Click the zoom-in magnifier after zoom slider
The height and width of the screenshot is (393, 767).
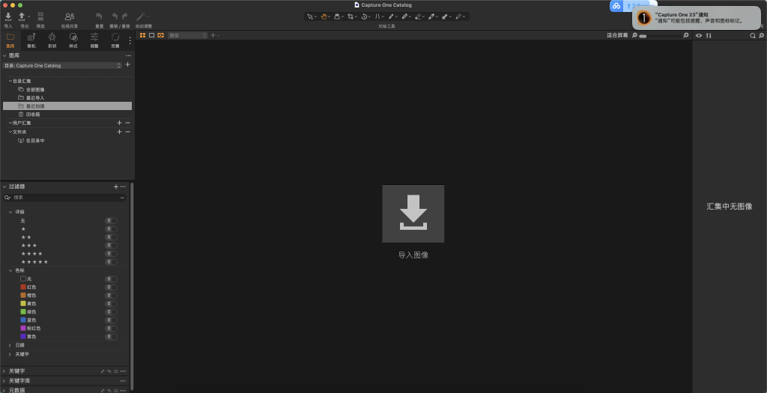coord(686,35)
